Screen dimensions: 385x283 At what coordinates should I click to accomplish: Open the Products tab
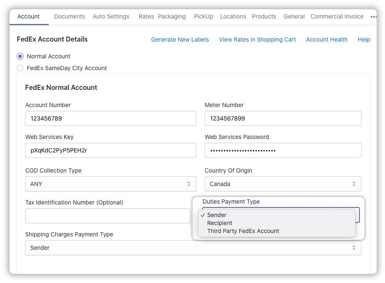tap(264, 16)
